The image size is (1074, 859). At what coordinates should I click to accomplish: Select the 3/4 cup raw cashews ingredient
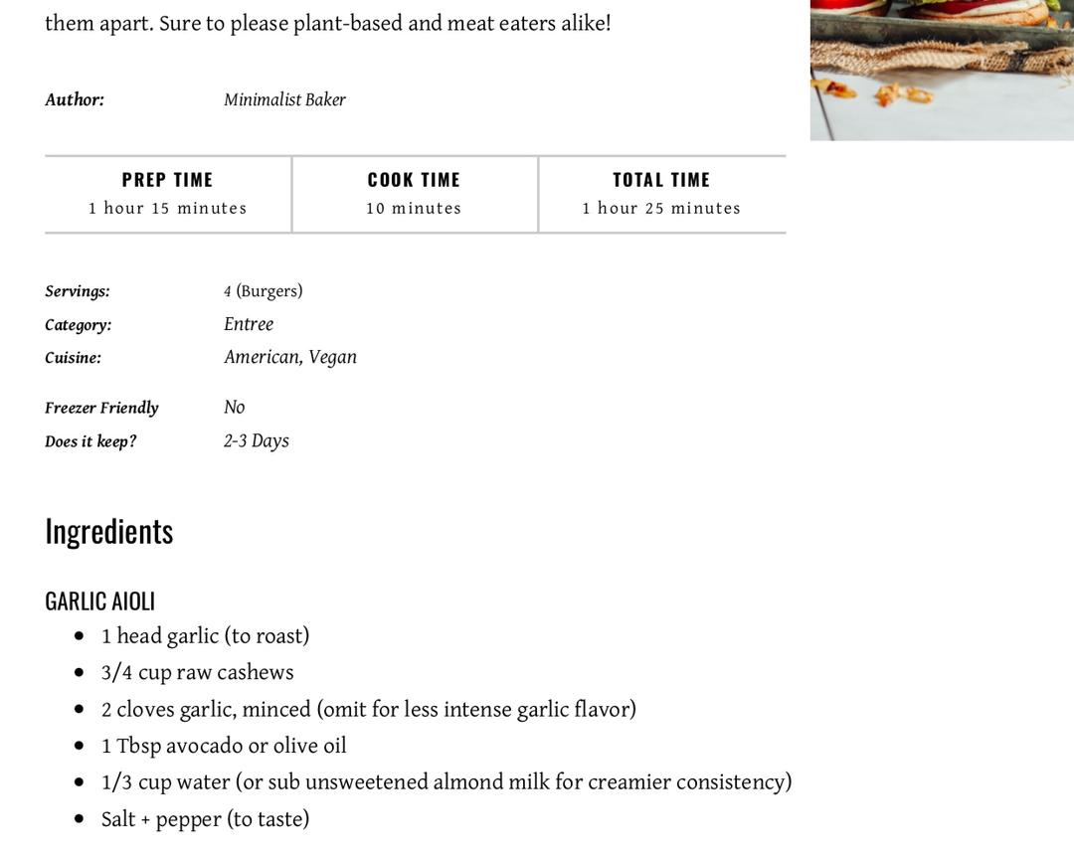point(197,673)
